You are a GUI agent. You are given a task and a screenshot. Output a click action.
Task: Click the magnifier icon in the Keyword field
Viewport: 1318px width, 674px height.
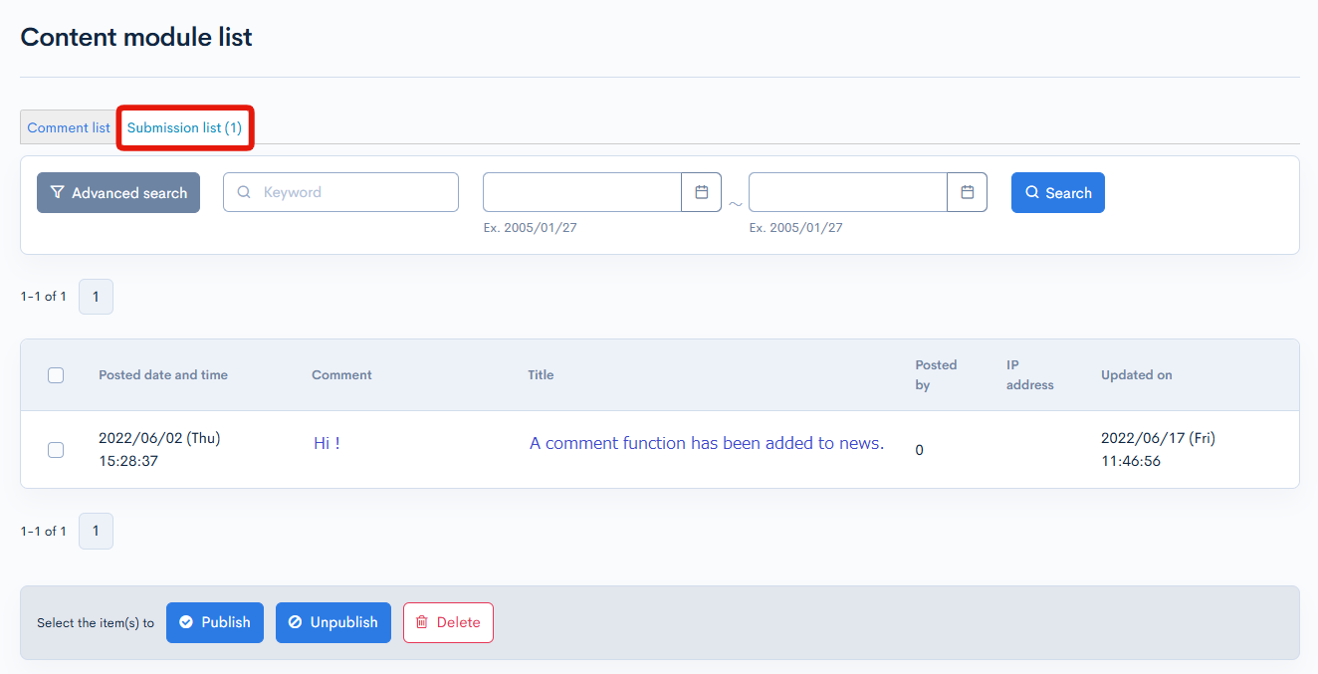244,192
